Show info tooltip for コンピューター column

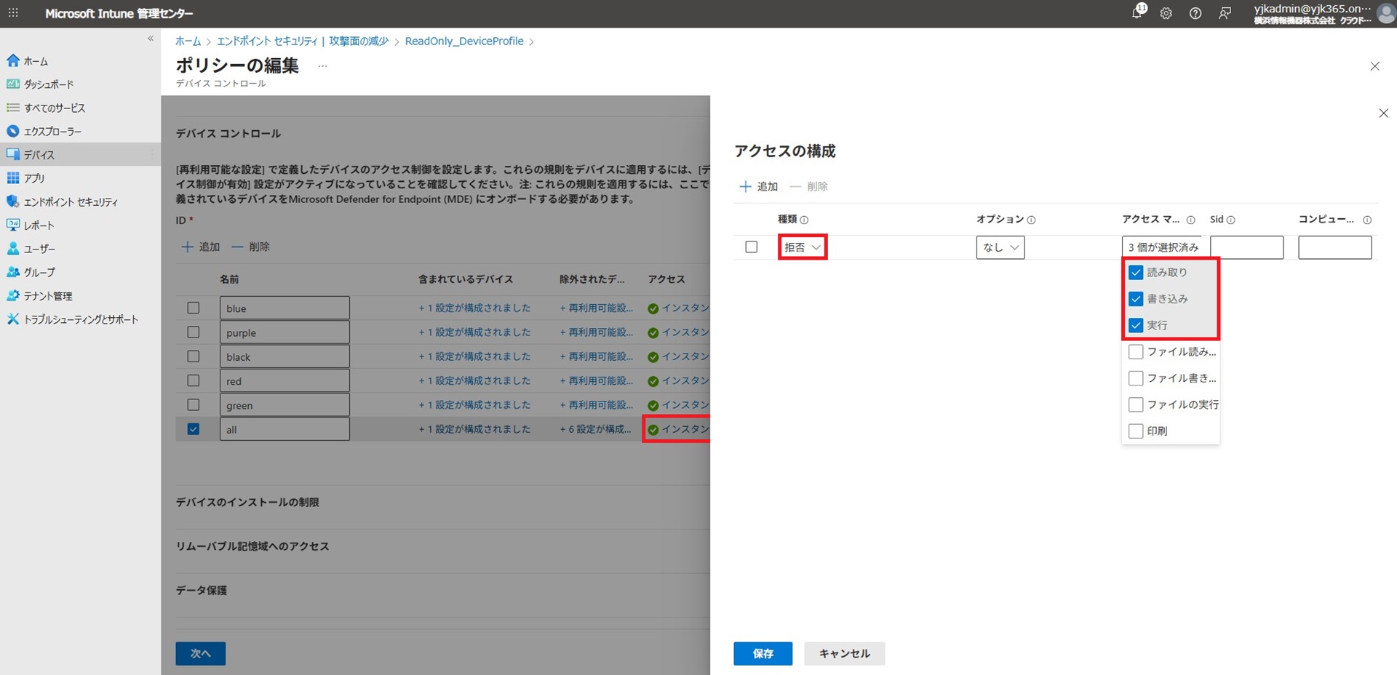point(1367,220)
